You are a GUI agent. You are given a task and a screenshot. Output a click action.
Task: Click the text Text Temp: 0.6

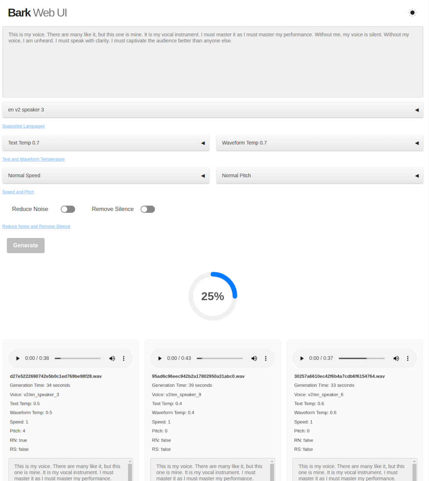tap(309, 404)
